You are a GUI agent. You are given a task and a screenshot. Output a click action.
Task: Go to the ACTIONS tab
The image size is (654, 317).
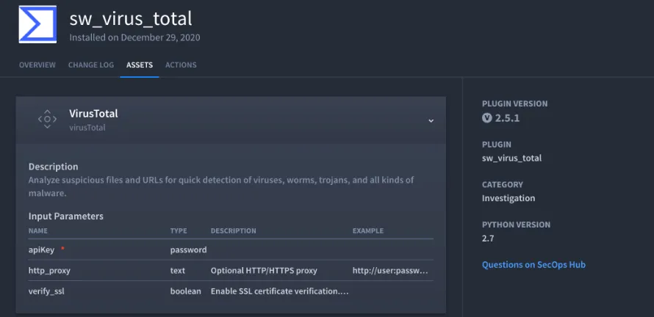tap(181, 65)
